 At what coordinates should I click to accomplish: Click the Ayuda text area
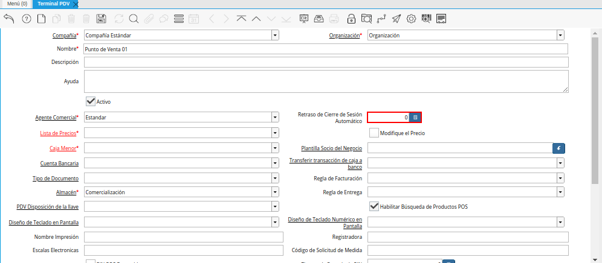click(x=326, y=81)
